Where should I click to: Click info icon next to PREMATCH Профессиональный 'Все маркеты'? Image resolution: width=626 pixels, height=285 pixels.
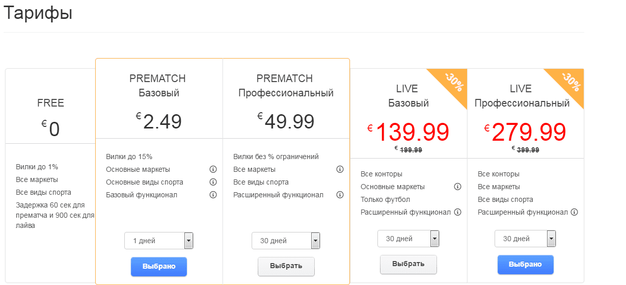click(340, 169)
